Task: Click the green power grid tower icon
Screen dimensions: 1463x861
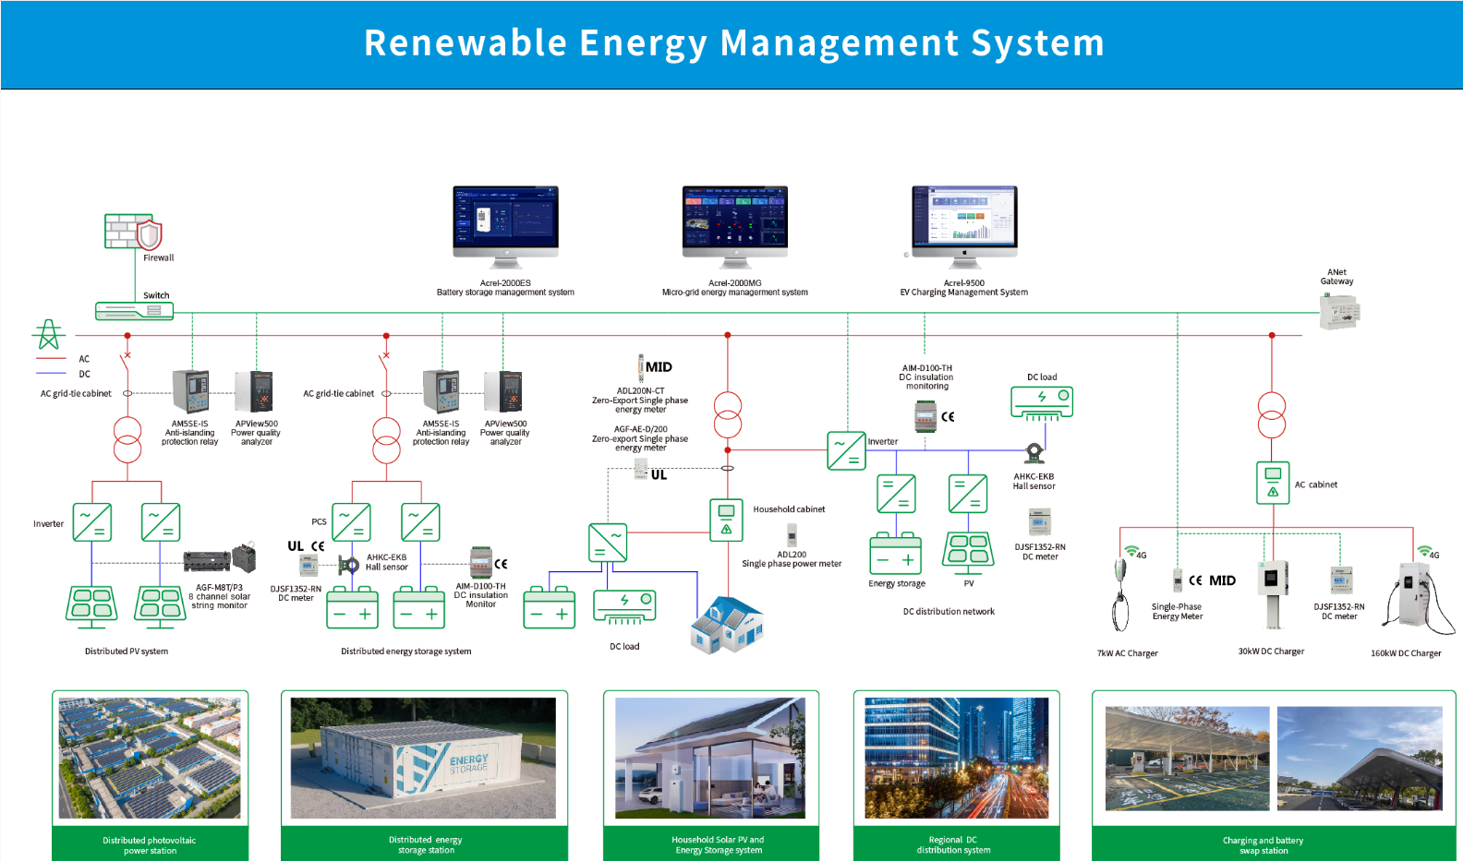Action: tap(49, 334)
